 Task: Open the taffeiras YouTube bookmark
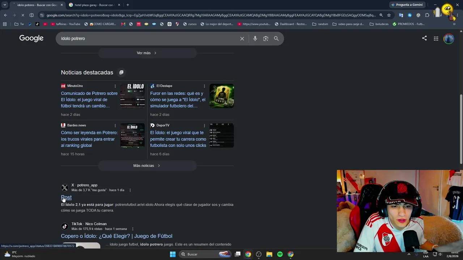tap(65, 24)
